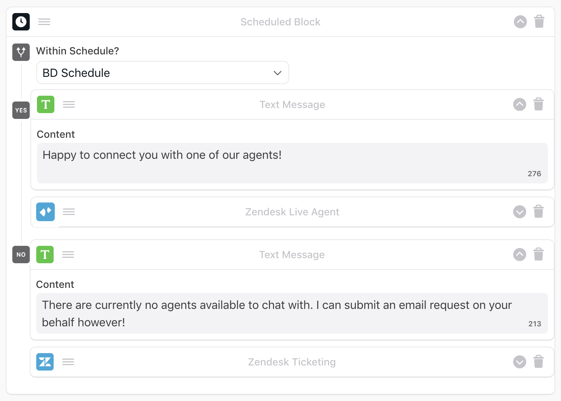Image resolution: width=561 pixels, height=401 pixels.
Task: Expand the Zendesk Live Agent block
Action: pos(520,212)
